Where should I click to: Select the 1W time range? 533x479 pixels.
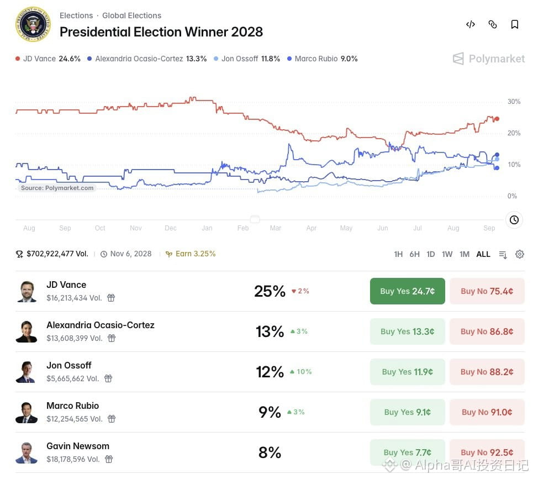point(447,254)
